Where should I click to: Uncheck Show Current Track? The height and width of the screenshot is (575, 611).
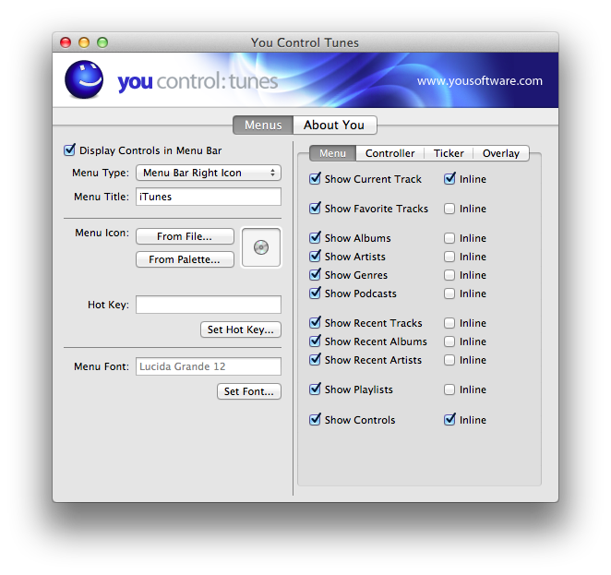pyautogui.click(x=315, y=178)
